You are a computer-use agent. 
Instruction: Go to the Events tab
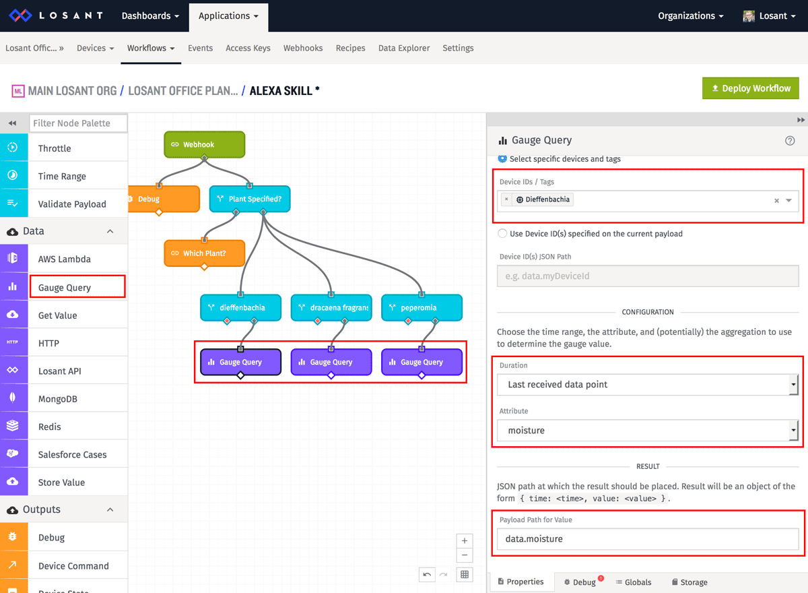[200, 48]
